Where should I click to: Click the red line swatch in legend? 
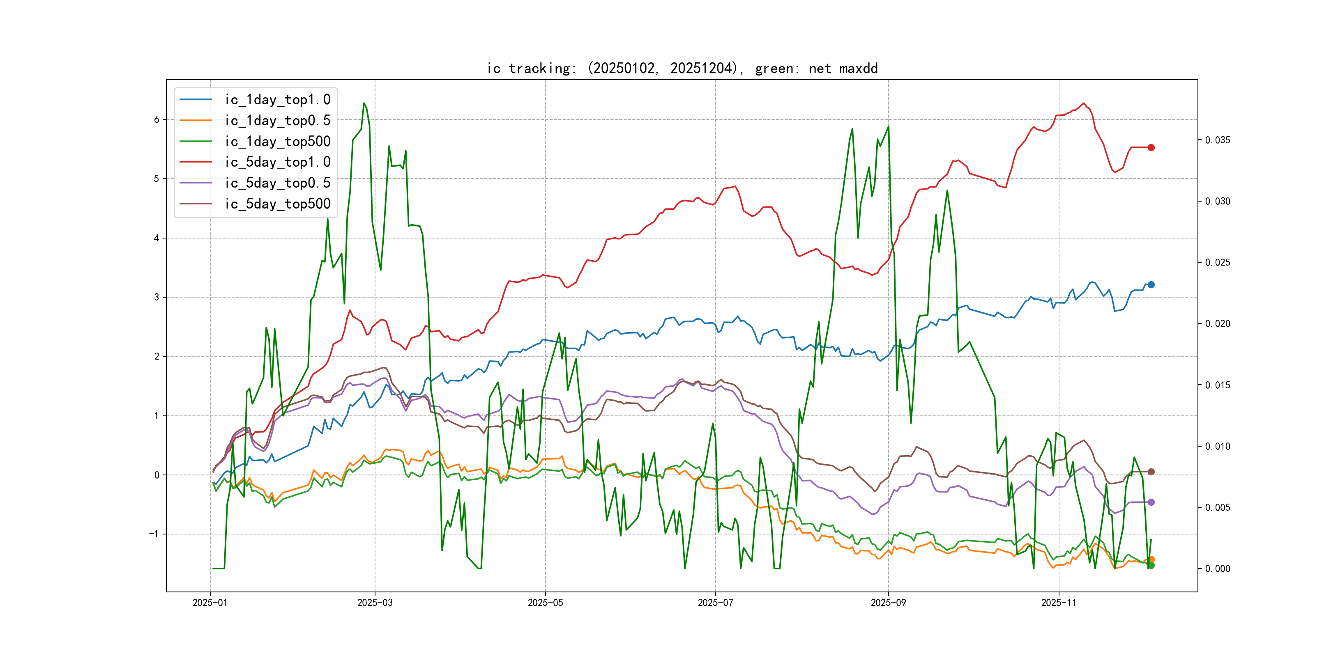pos(195,162)
